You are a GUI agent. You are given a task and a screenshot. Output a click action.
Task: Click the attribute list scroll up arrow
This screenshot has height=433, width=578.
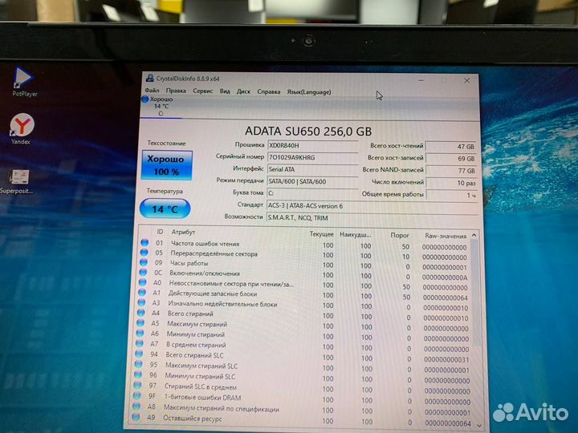[x=474, y=235]
